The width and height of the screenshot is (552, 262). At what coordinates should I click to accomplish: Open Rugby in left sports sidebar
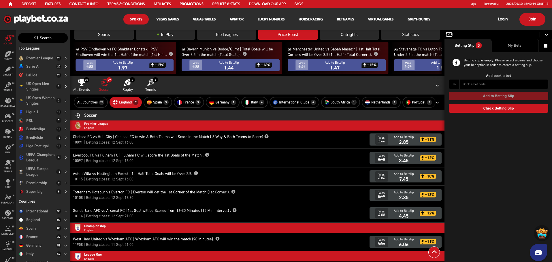coord(8,56)
